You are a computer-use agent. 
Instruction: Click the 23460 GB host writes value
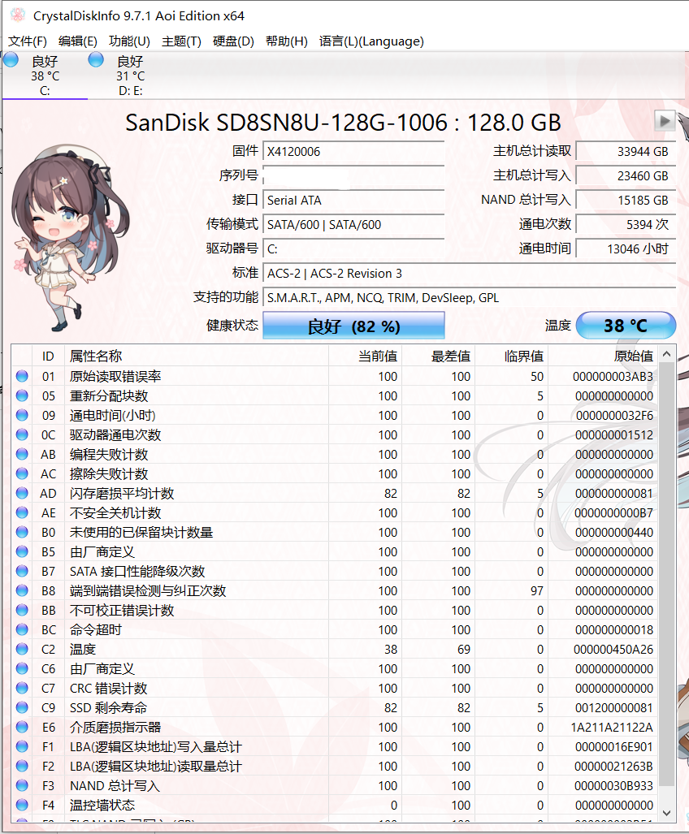626,175
